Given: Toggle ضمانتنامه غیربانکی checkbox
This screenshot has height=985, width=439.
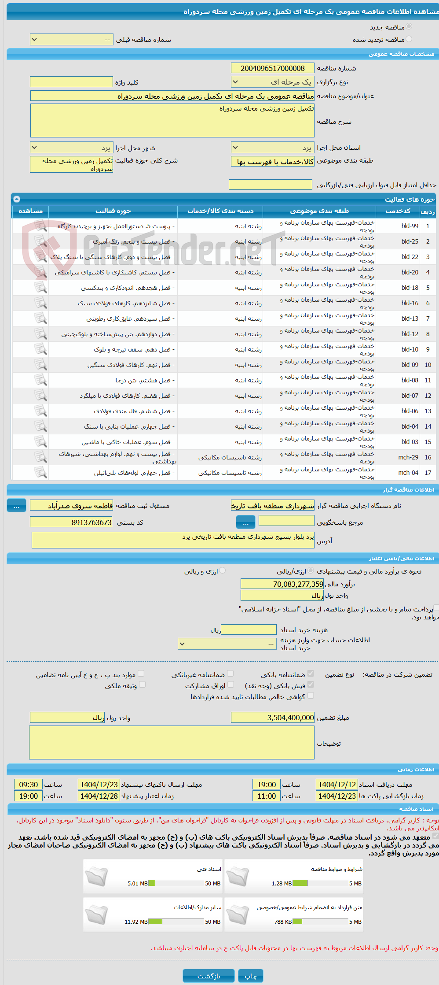Looking at the screenshot, I should pyautogui.click(x=230, y=674).
